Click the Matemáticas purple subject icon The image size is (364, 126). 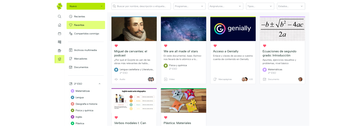coord(73,91)
